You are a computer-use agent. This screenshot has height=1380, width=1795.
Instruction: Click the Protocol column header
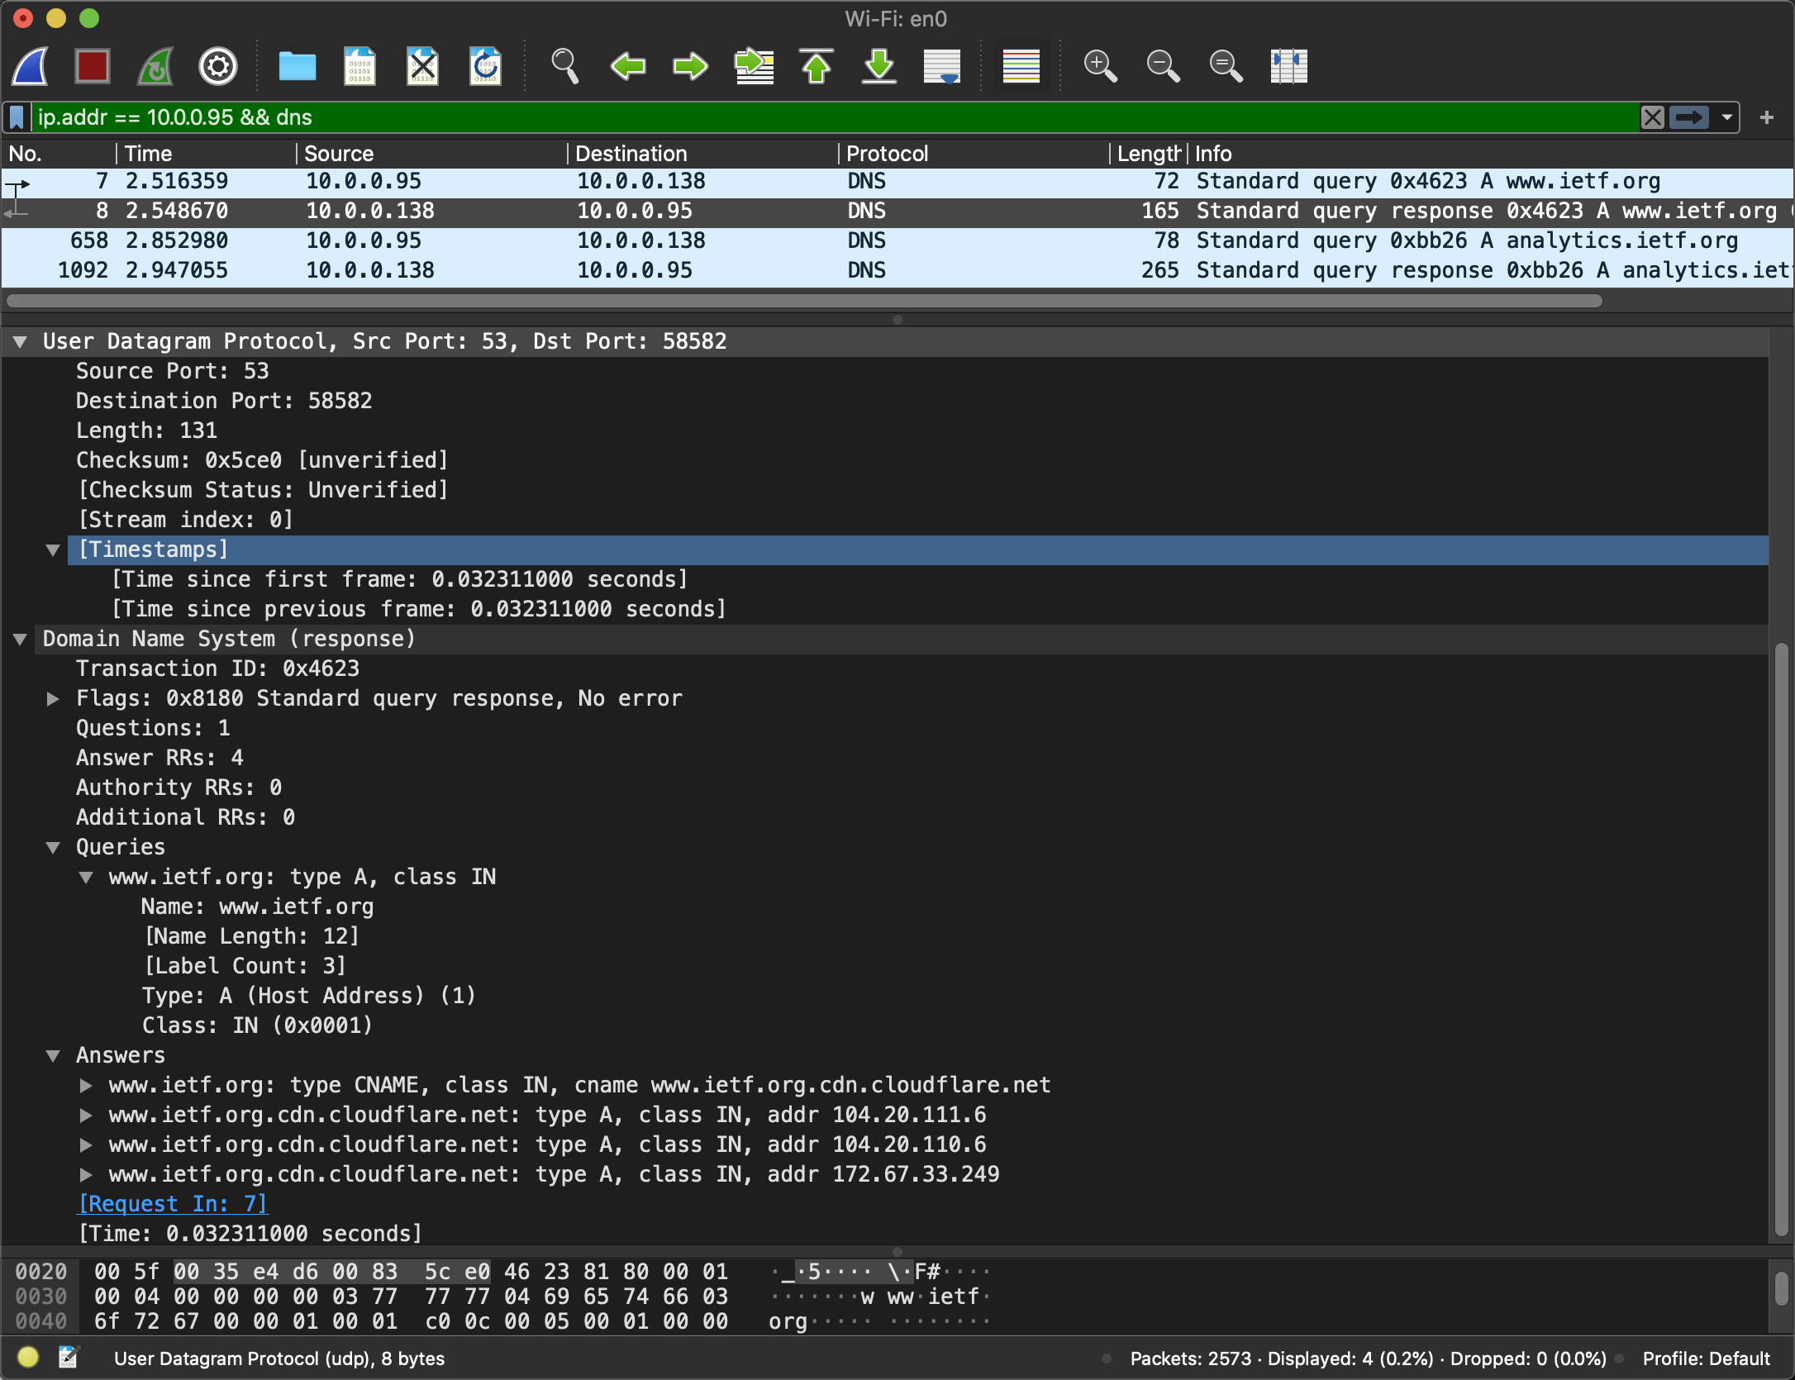pyautogui.click(x=887, y=154)
